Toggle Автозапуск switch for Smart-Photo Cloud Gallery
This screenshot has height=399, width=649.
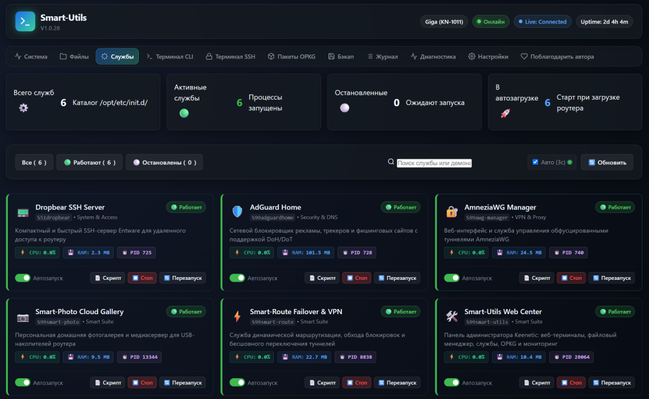pyautogui.click(x=23, y=382)
